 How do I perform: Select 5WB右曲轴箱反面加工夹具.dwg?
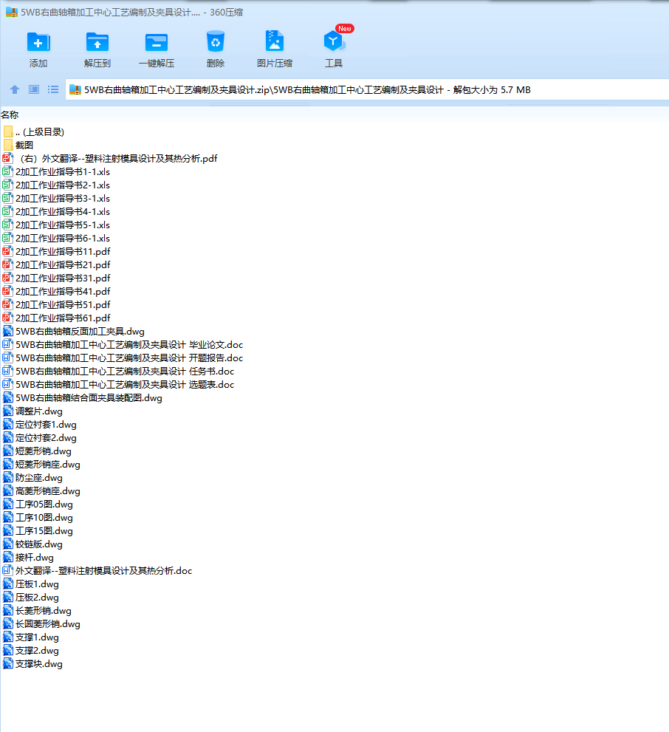pyautogui.click(x=74, y=332)
